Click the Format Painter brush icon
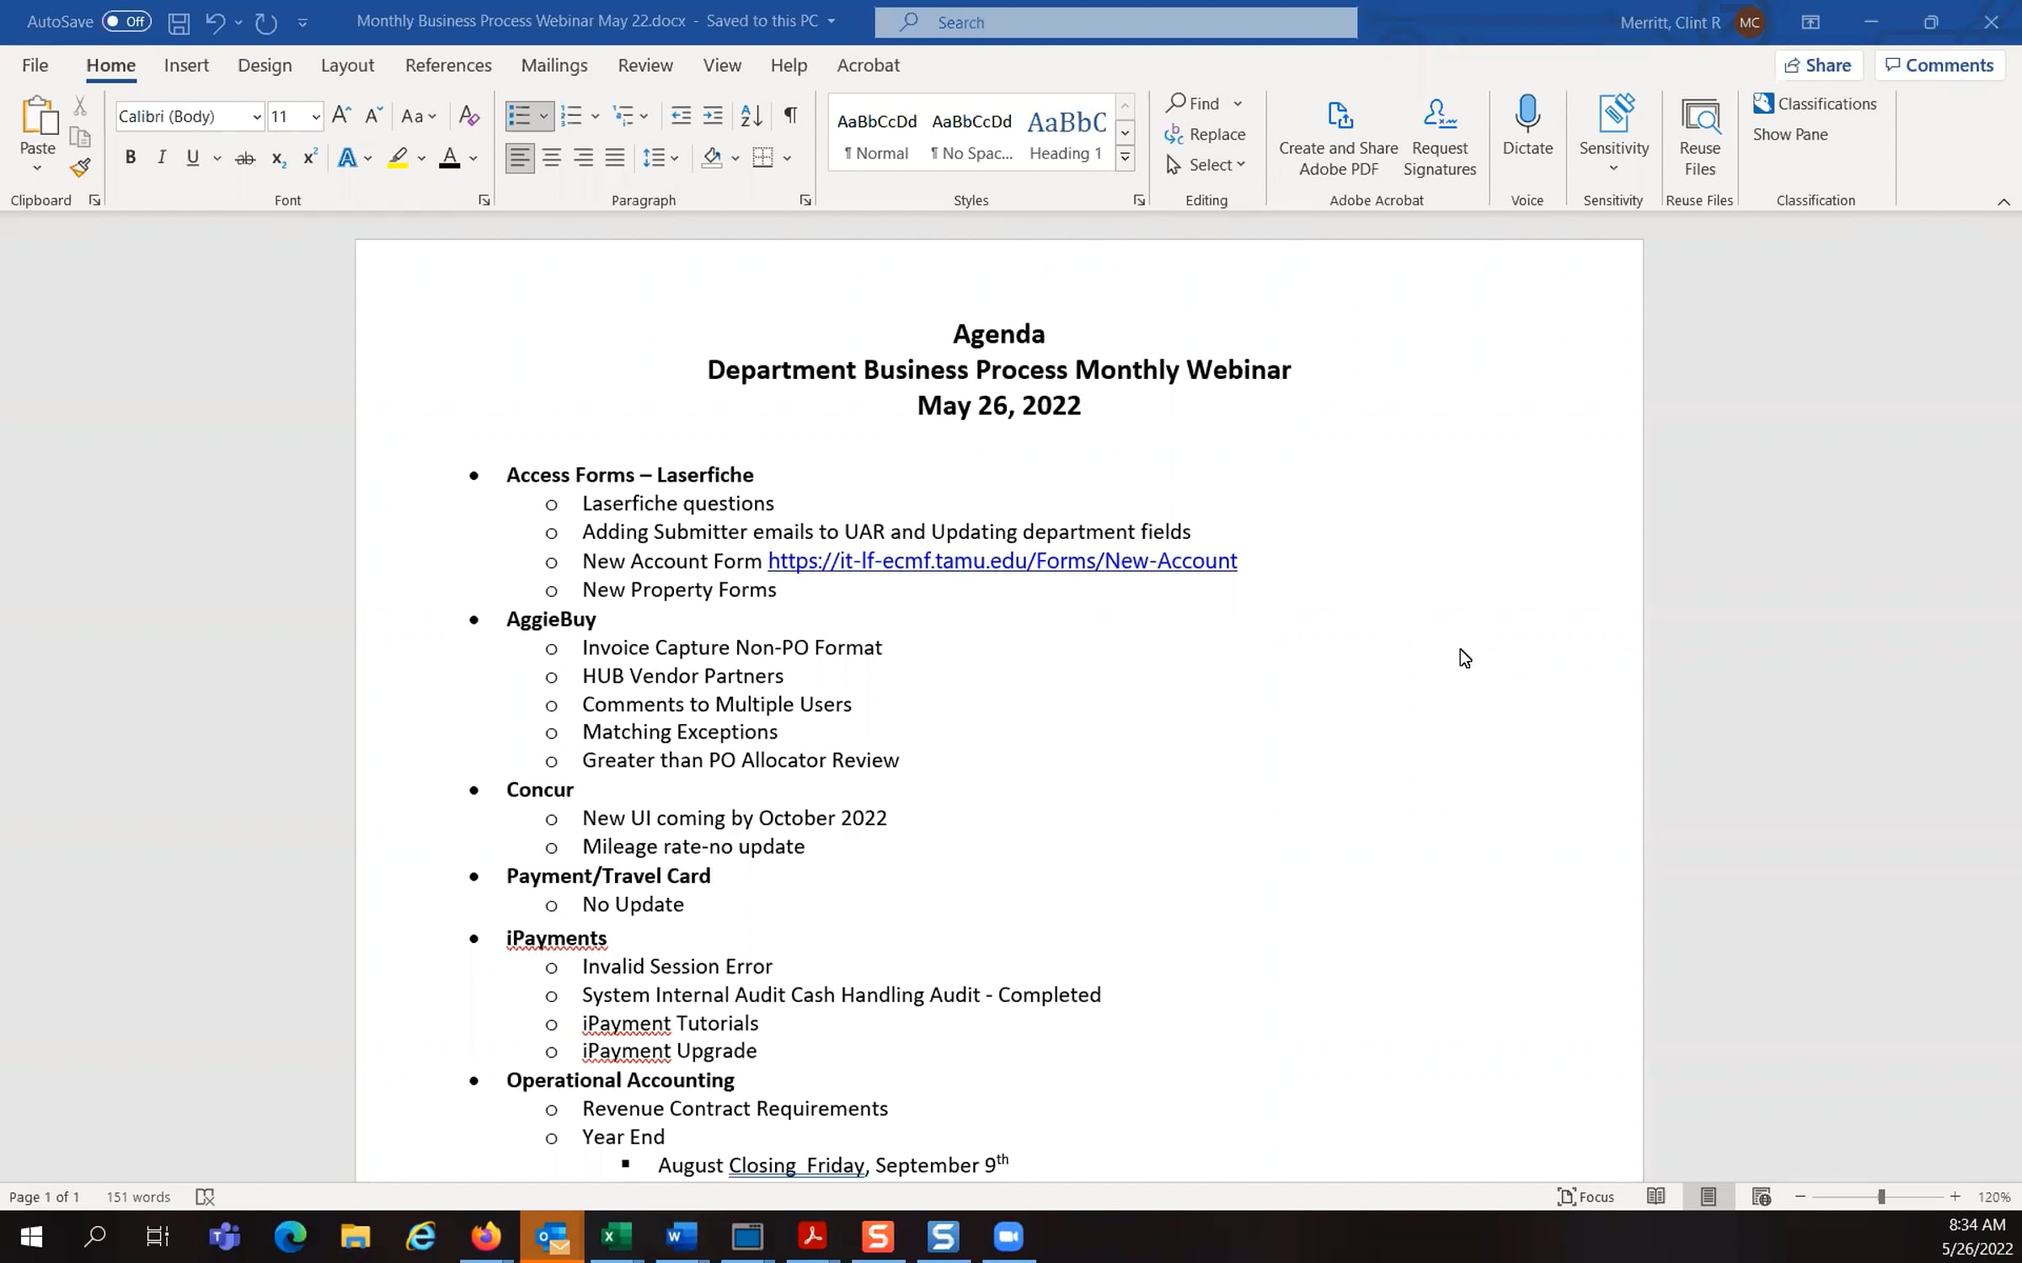Screen dimensions: 2022x1263 (x=80, y=168)
